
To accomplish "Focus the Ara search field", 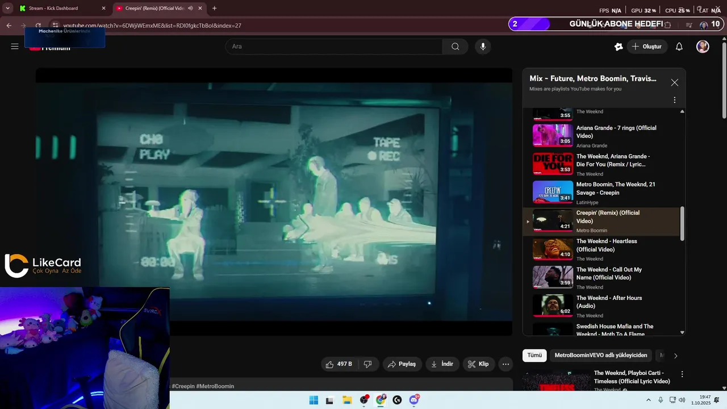I will click(x=333, y=47).
